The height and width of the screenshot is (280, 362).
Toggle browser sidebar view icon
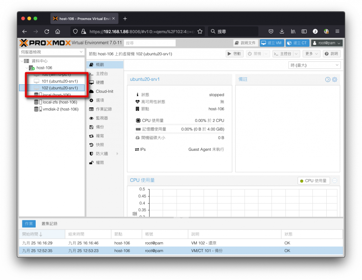pyautogui.click(x=304, y=31)
